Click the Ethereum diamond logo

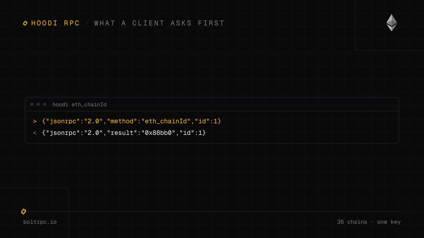coord(392,23)
